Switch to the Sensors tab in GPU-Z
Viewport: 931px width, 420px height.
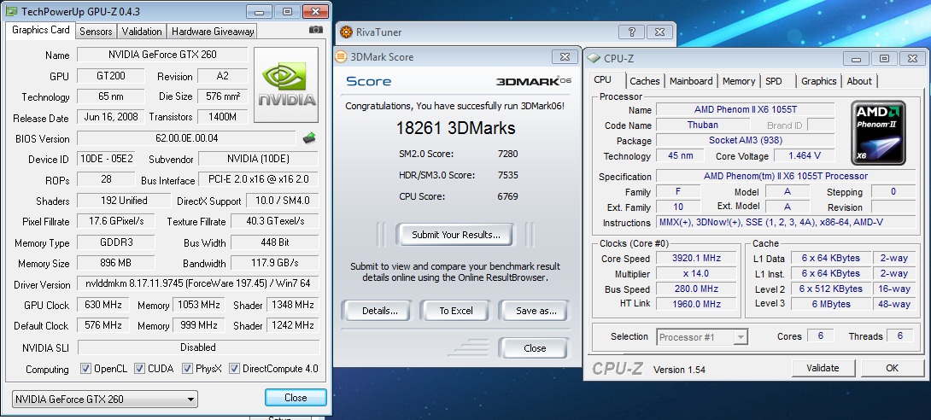point(96,32)
